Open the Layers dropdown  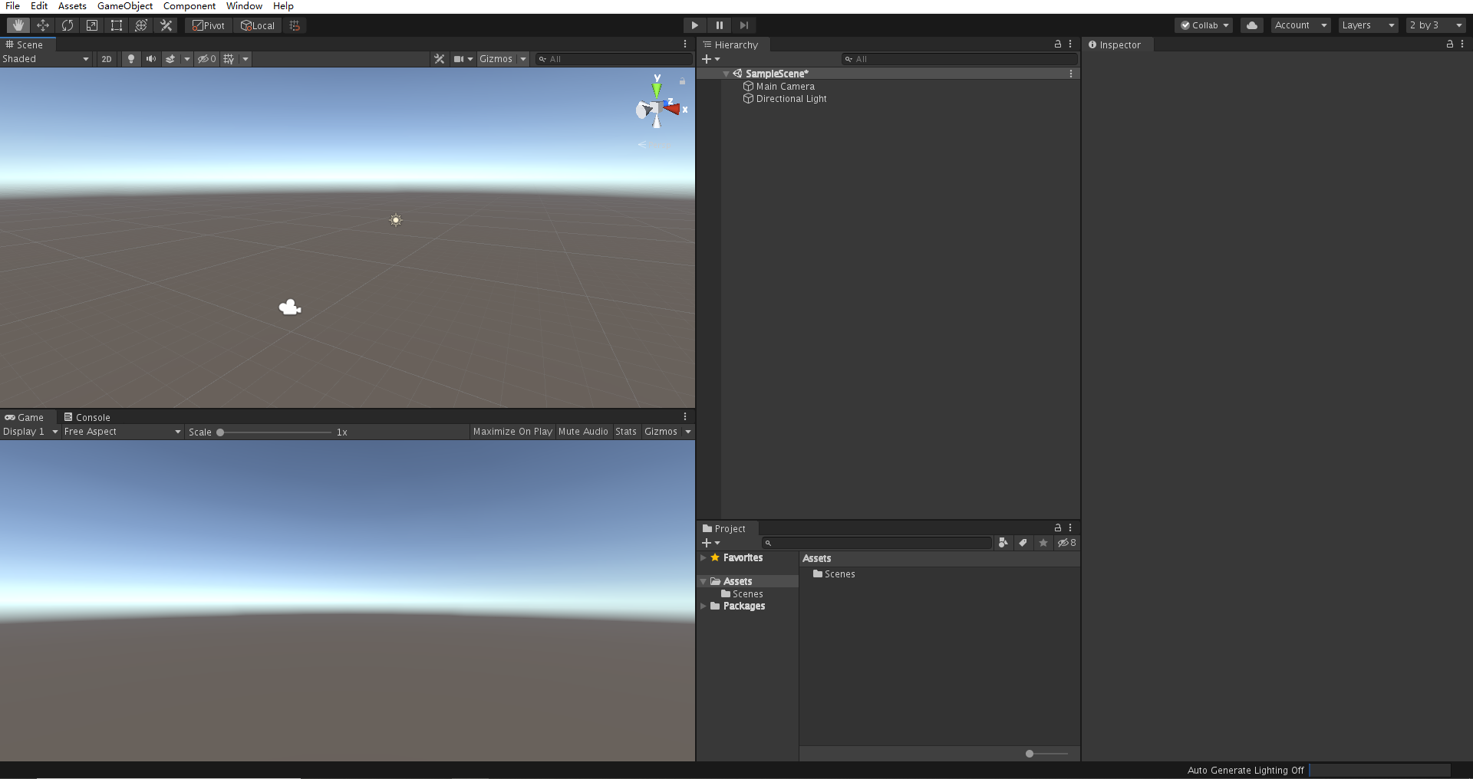(1369, 25)
